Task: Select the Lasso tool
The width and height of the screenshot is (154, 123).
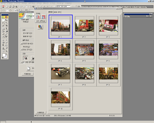Action: click(3, 23)
